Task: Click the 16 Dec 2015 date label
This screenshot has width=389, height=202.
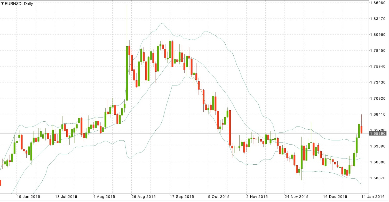Action: click(x=335, y=197)
